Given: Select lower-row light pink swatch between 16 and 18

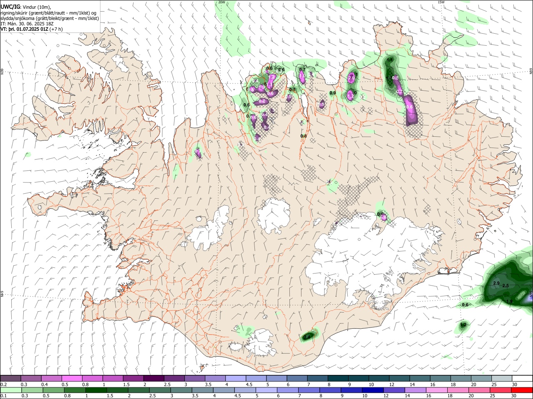Looking at the screenshot, I should coord(437,390).
